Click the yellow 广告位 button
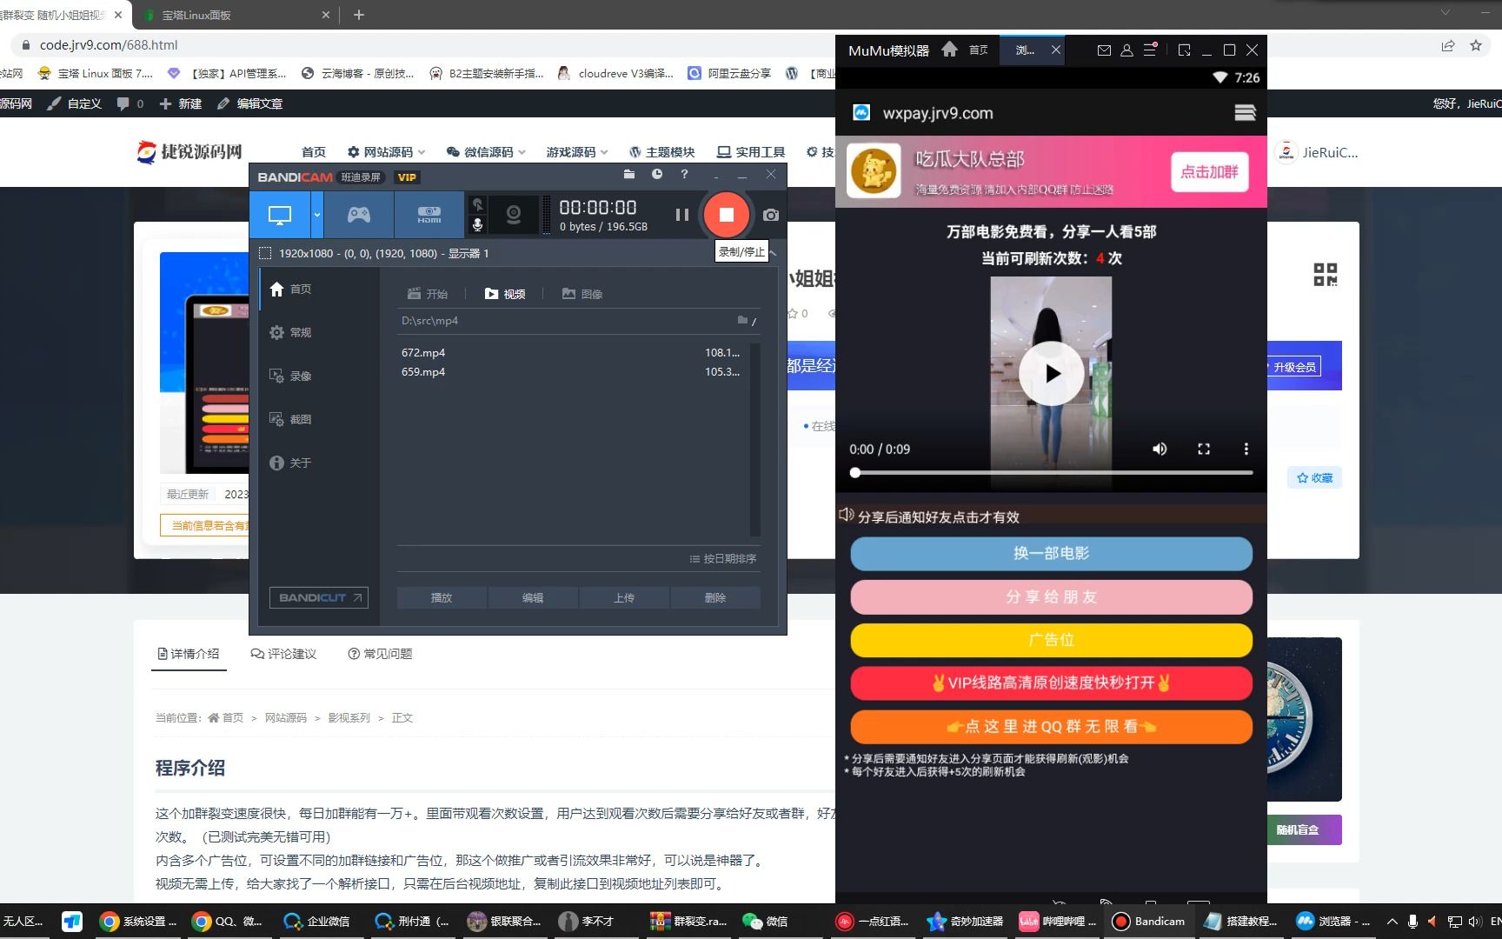The image size is (1502, 939). (1052, 640)
